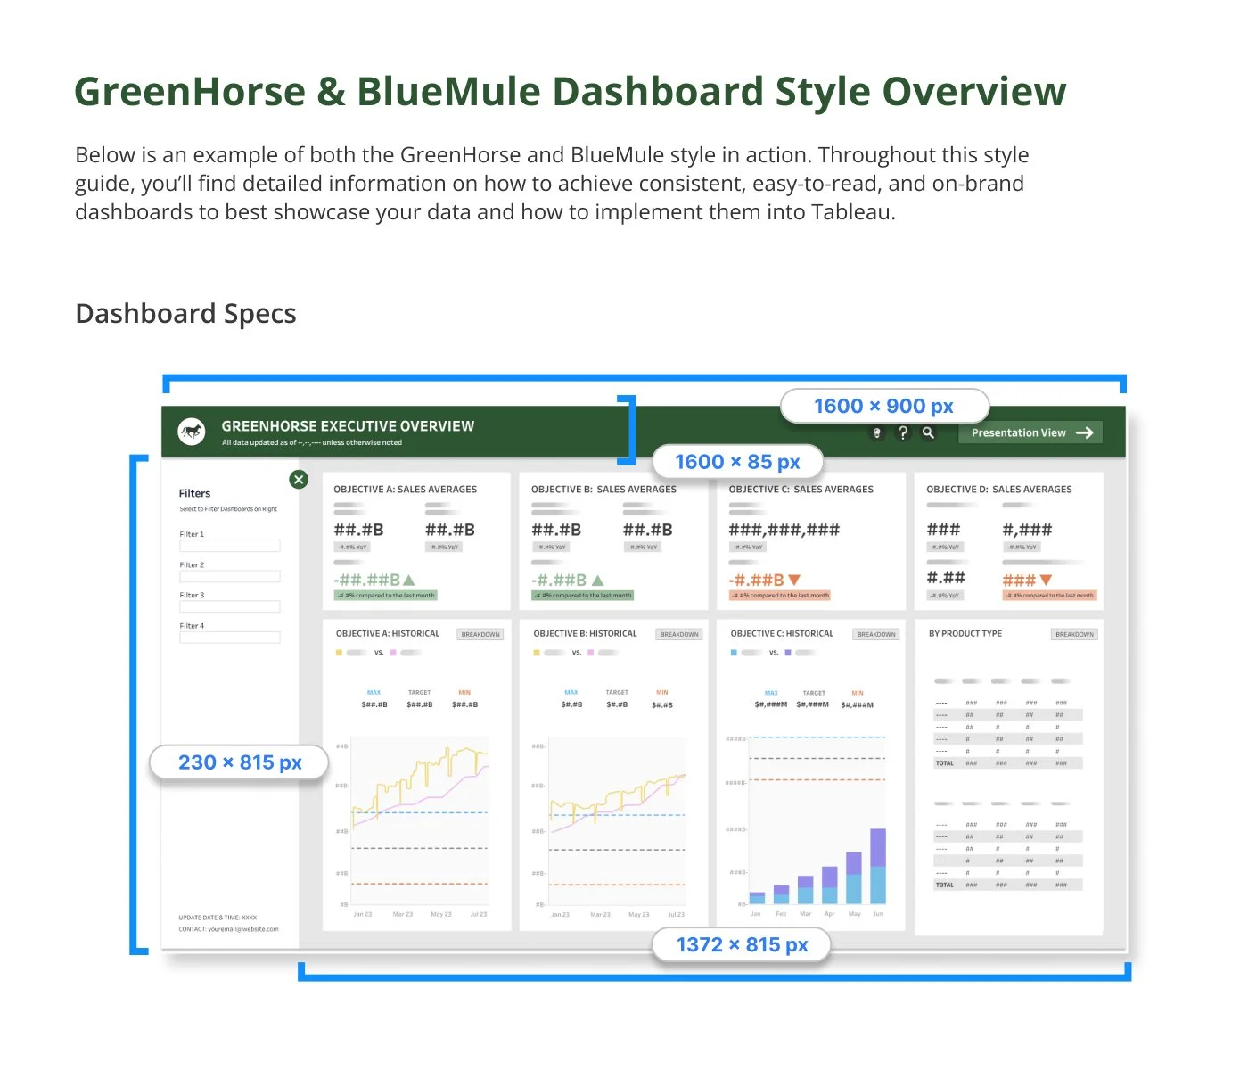The width and height of the screenshot is (1248, 1079).
Task: Click the 'TARGET' label in Objective A: Historical
Action: 419,693
